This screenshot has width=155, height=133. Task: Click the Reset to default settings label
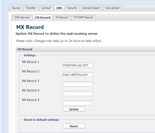41,120
